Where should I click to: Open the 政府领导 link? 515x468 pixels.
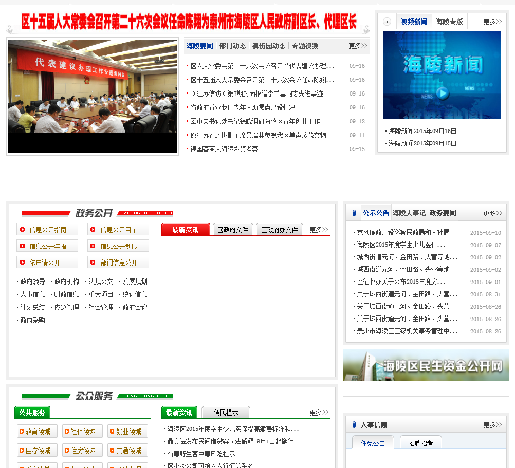32,282
